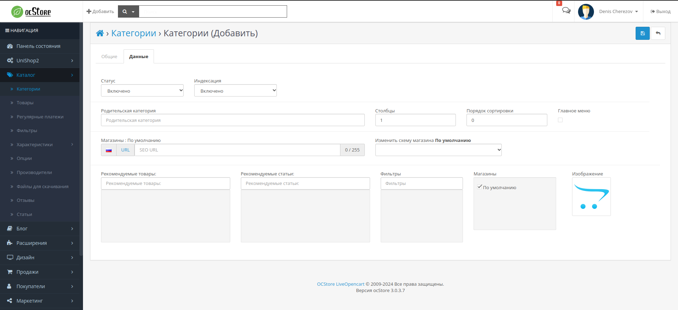Switch to the Общие tab

pyautogui.click(x=109, y=57)
